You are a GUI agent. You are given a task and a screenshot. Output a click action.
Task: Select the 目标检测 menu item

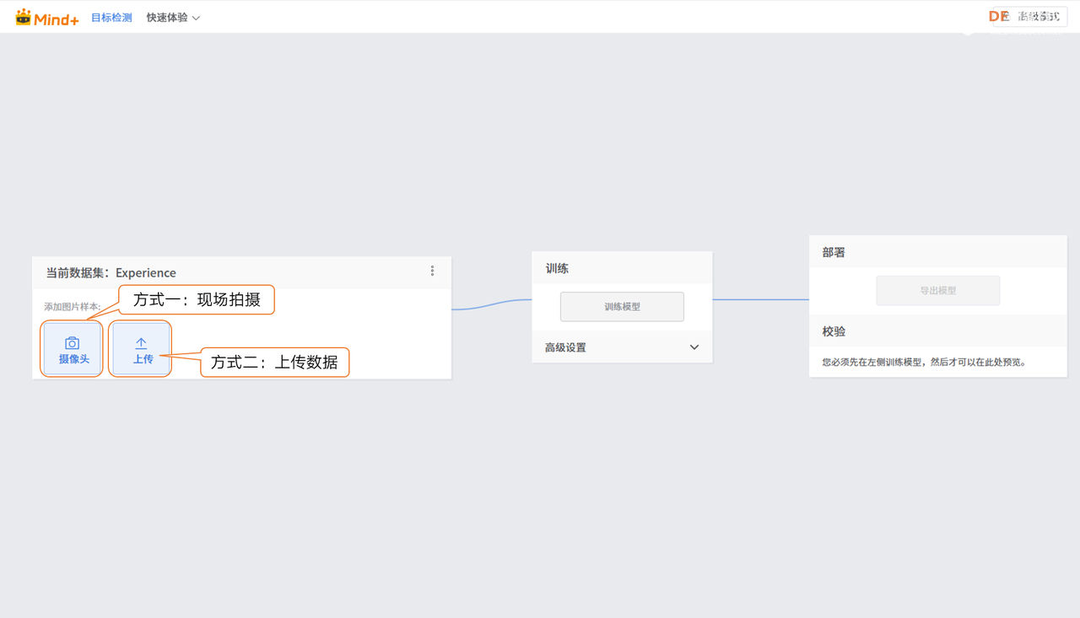coord(111,16)
